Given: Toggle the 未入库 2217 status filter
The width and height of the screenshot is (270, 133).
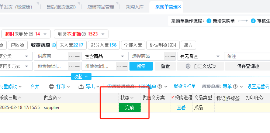Looking at the screenshot, I should click(x=72, y=45).
